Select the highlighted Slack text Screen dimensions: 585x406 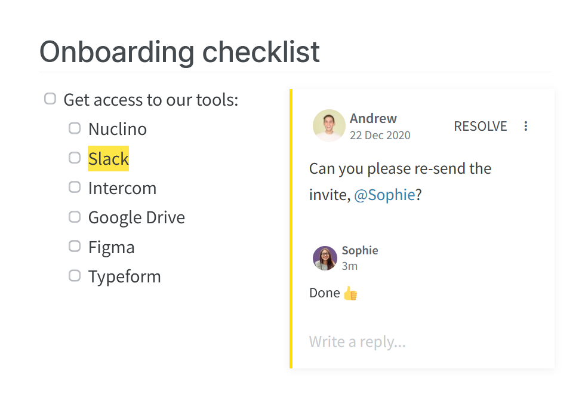[108, 159]
